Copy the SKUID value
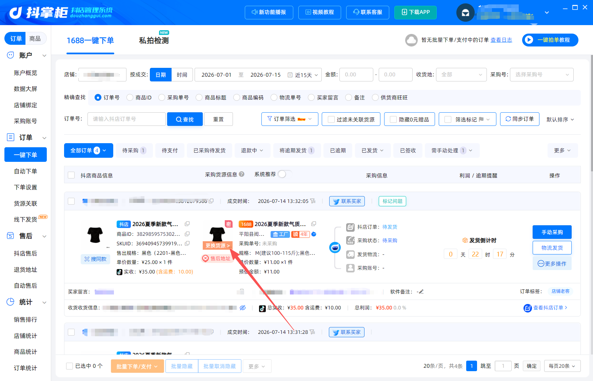This screenshot has height=381, width=593. tap(187, 243)
